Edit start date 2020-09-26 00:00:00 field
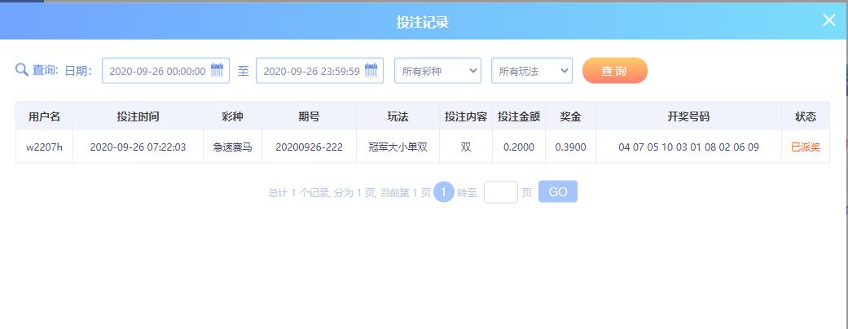The width and height of the screenshot is (848, 329). pos(165,71)
